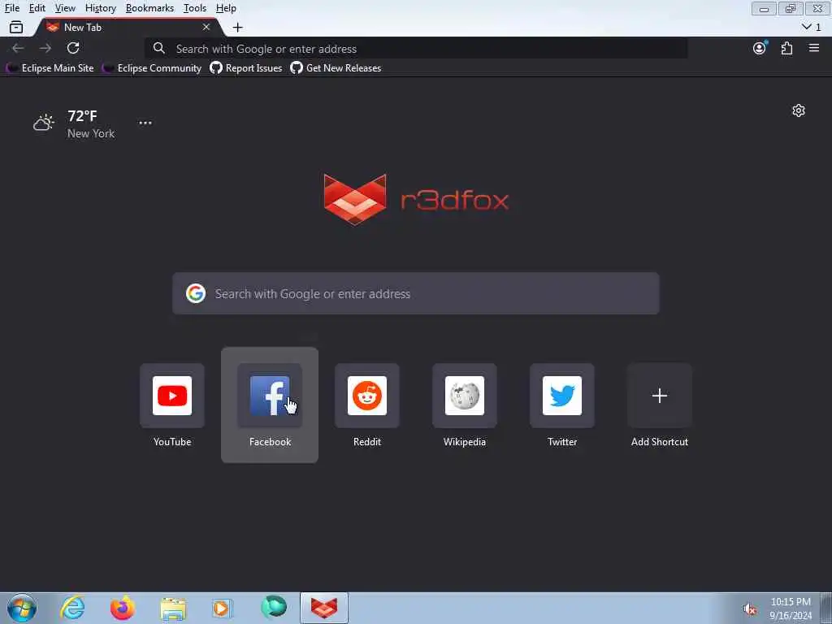Open File Explorer from taskbar
This screenshot has height=624, width=832.
coord(173,608)
